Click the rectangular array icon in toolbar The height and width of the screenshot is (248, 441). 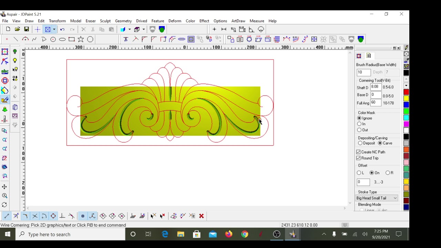277,39
